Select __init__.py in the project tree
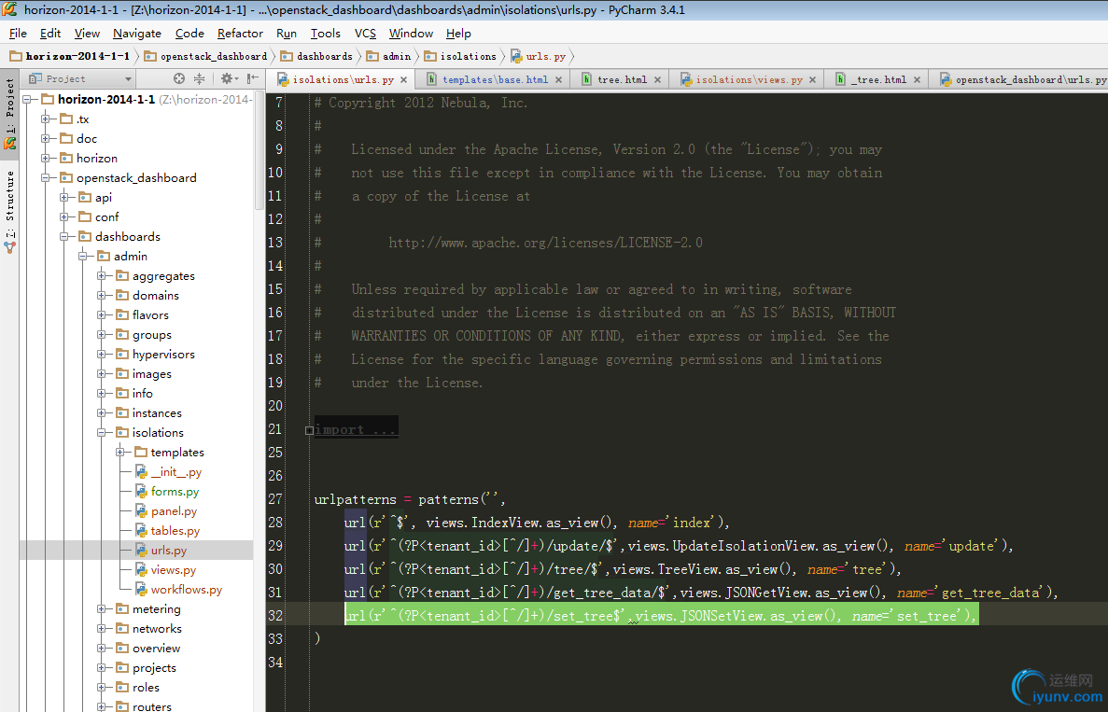1108x712 pixels. (x=175, y=472)
